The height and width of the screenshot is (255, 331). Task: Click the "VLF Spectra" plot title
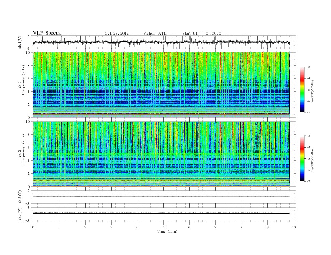(x=47, y=33)
